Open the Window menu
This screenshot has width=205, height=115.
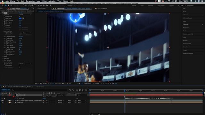point(65,1)
